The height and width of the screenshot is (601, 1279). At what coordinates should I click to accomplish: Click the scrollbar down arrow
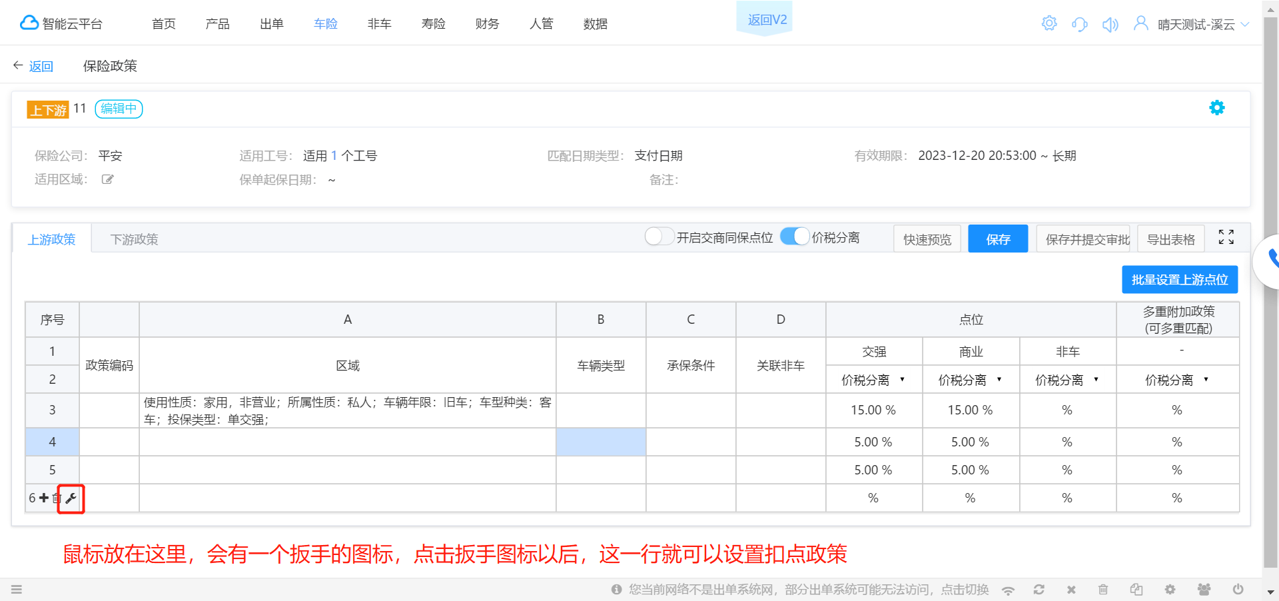click(x=1270, y=592)
